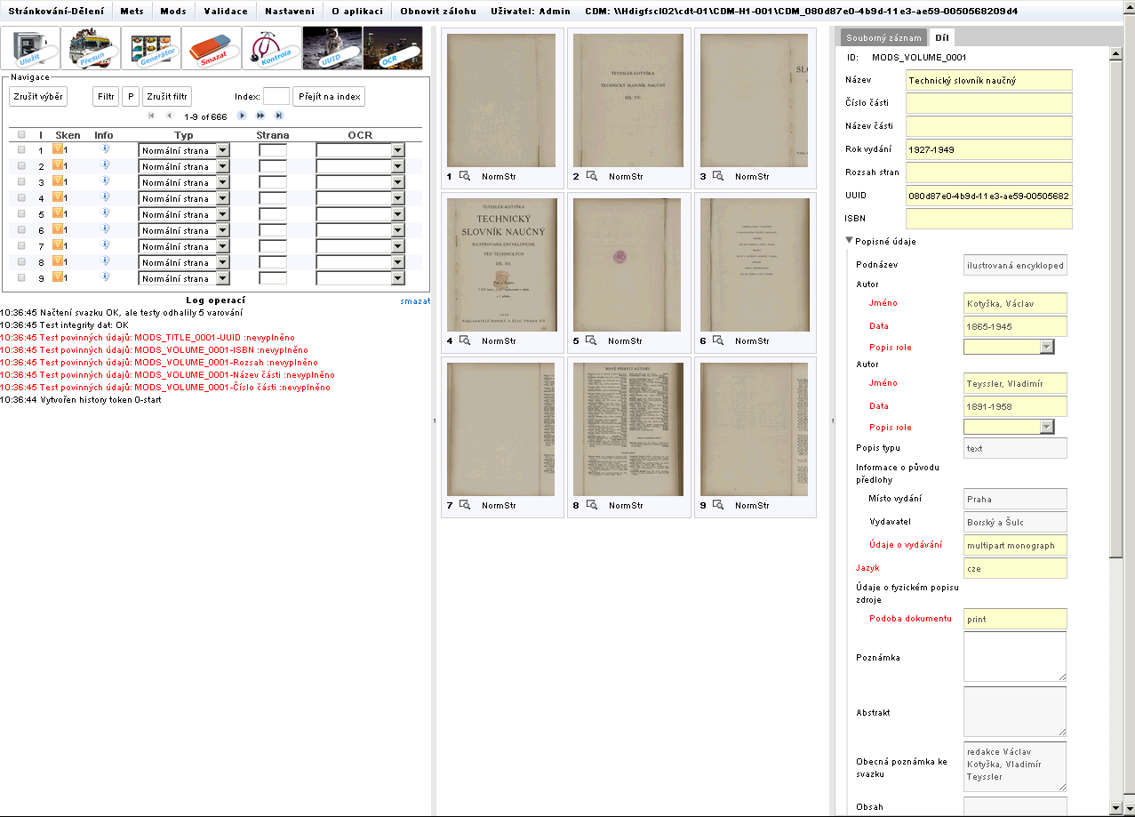This screenshot has height=817, width=1135.
Task: Open magnifier preview for thumbnail 8
Action: click(x=591, y=506)
